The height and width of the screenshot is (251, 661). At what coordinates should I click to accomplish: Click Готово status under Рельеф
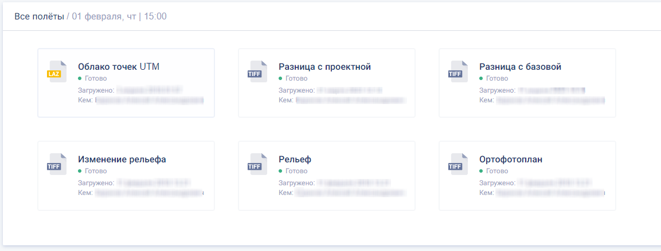click(296, 171)
